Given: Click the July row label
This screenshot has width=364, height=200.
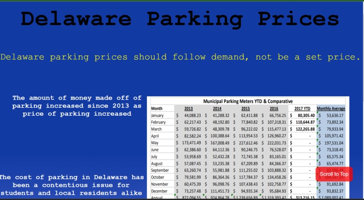Looking at the screenshot, I should click(154, 157).
